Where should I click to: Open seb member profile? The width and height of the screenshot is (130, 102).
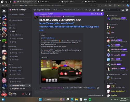click(x=117, y=32)
